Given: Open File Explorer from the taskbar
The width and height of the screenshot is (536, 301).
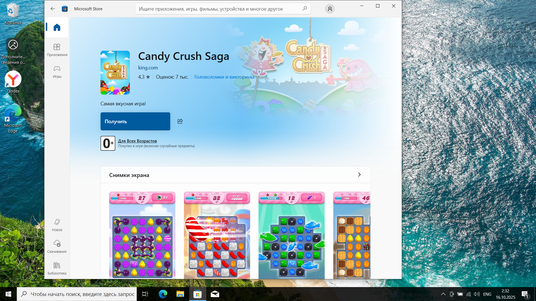Looking at the screenshot, I should coord(180,294).
